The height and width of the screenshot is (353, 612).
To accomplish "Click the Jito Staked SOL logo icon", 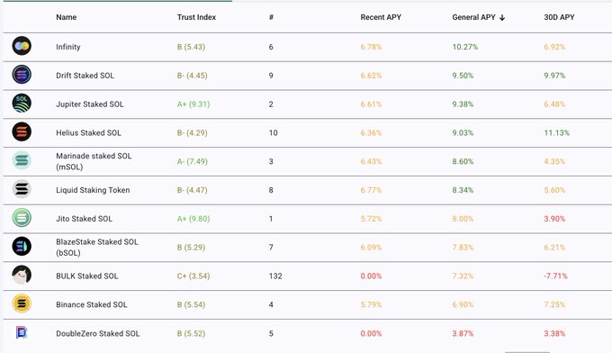I will click(x=22, y=218).
